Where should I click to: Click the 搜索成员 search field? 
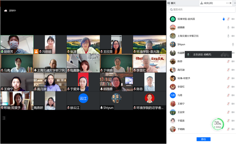(x=201, y=9)
